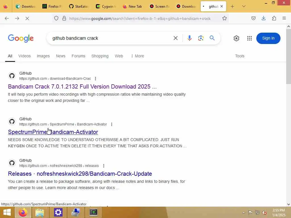Image resolution: width=291 pixels, height=218 pixels.
Task: Click the github bandicam crack search field
Action: coord(111,38)
